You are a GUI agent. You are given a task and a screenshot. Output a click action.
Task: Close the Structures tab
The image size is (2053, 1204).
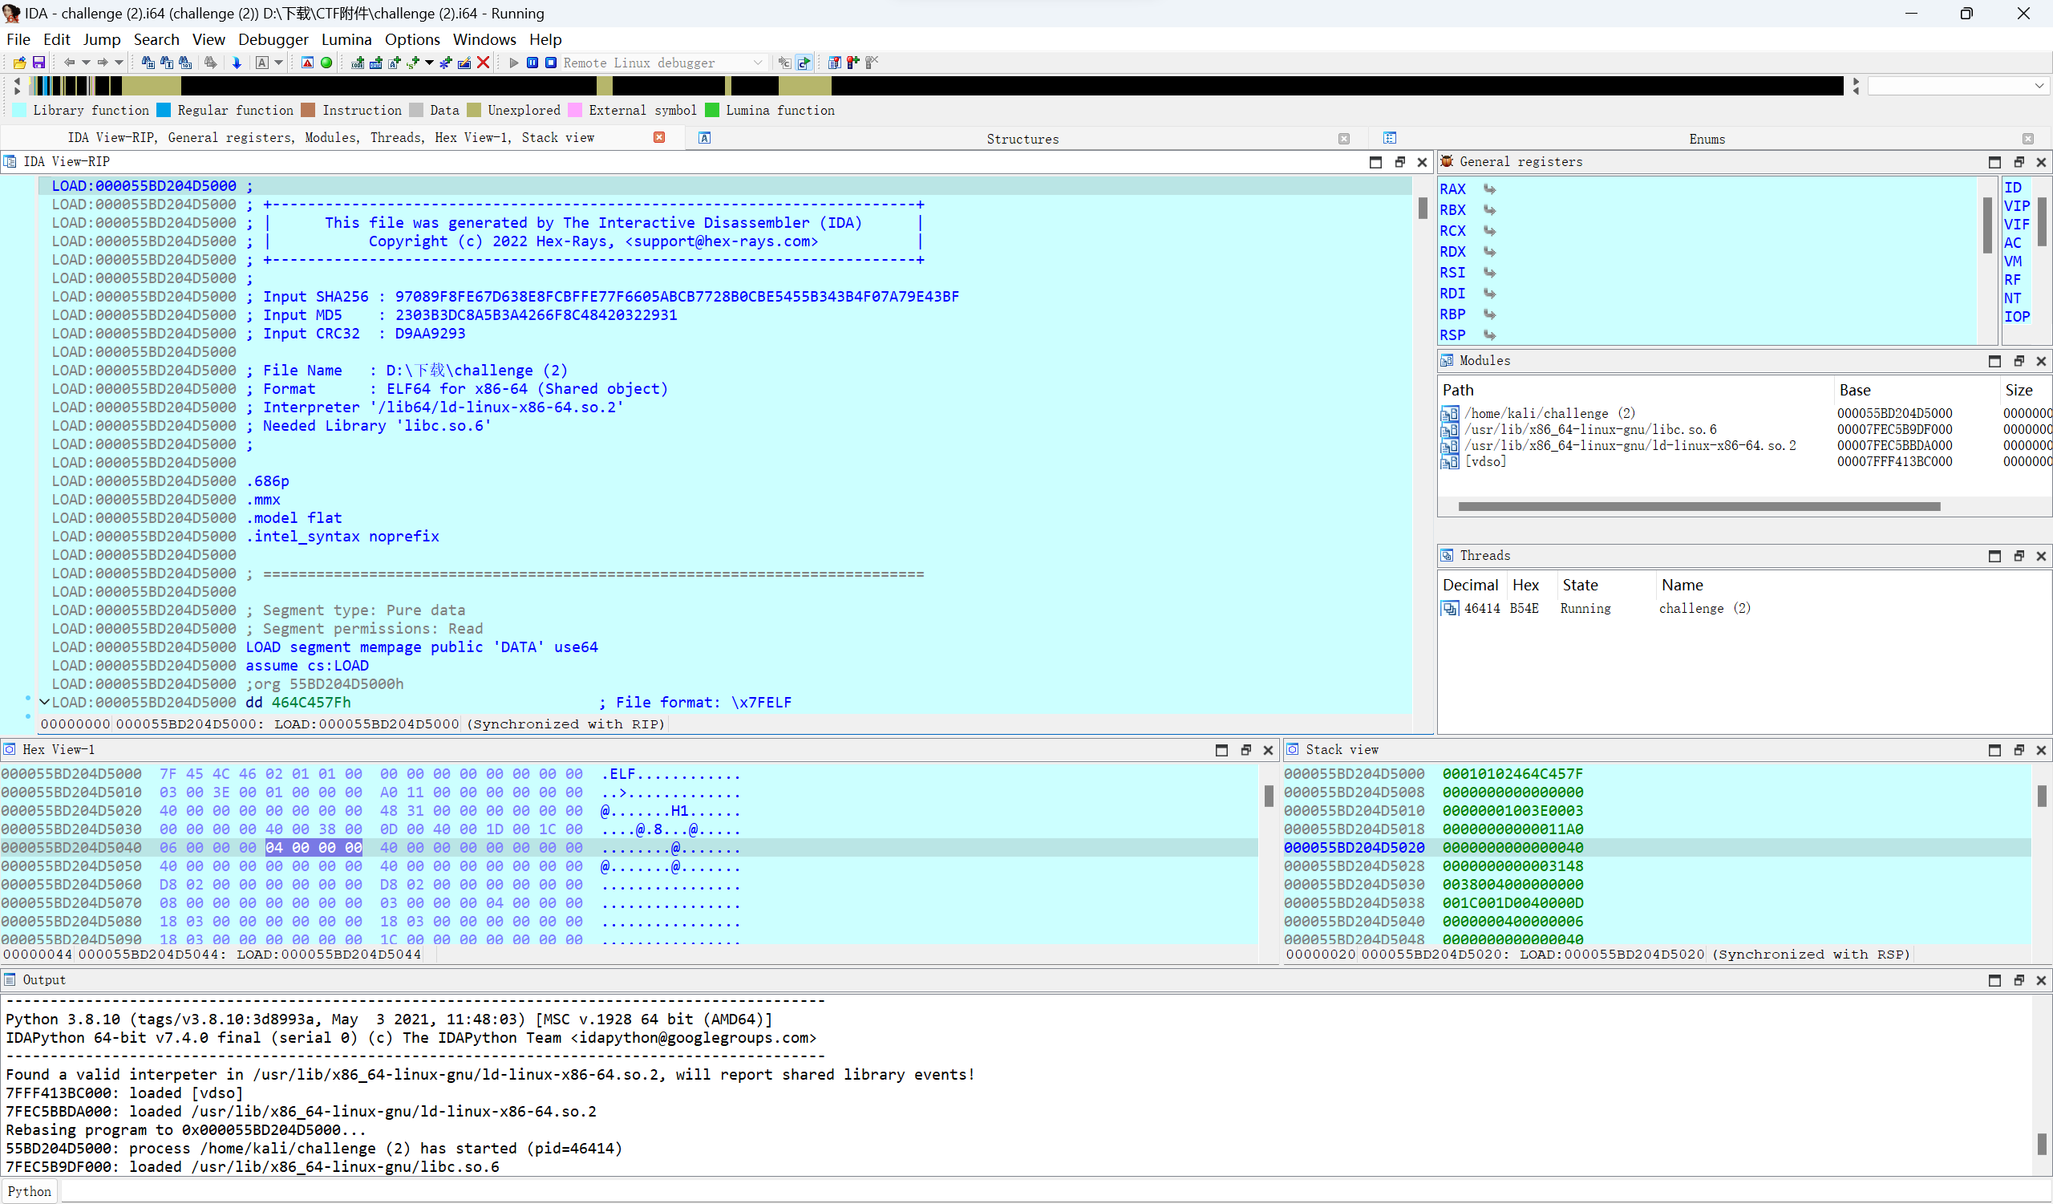1344,139
